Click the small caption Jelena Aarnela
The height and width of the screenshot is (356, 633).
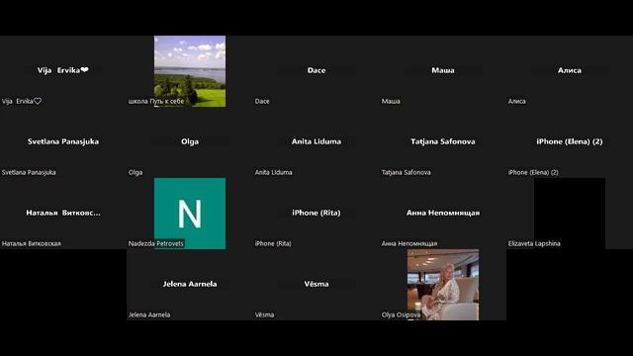click(149, 314)
